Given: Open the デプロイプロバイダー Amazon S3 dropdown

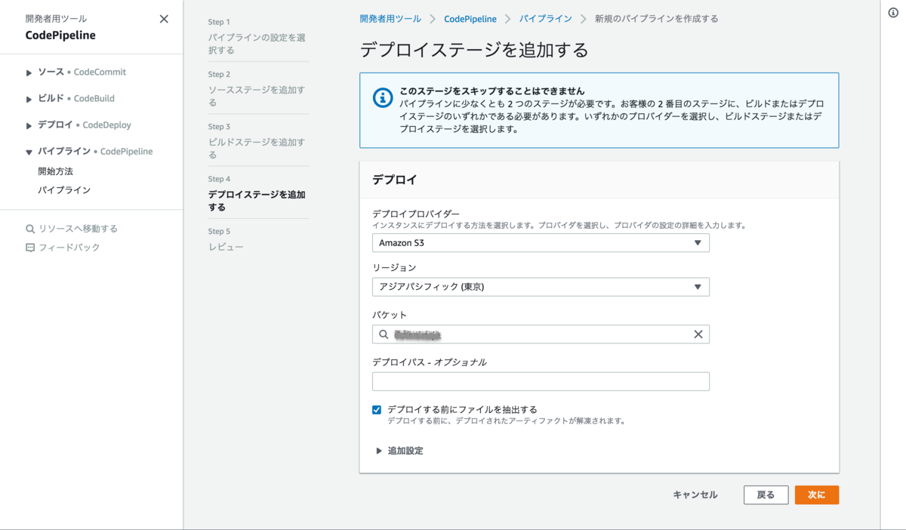Looking at the screenshot, I should (541, 243).
